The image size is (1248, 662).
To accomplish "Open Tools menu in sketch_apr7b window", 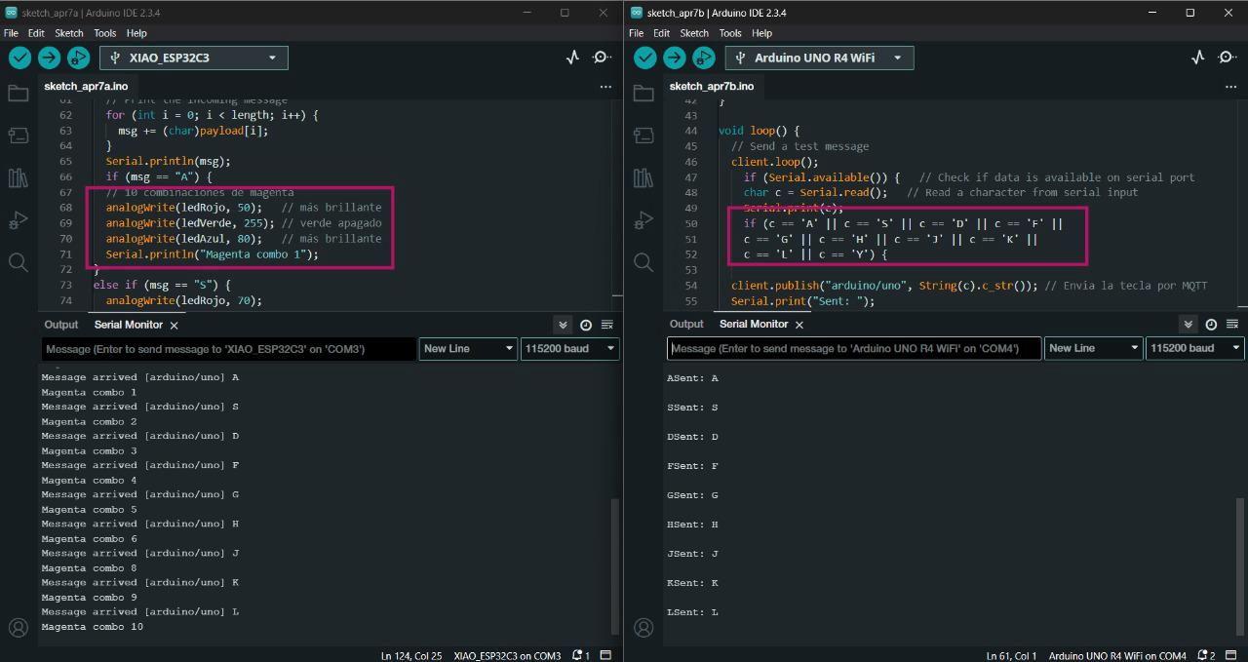I will (x=730, y=33).
